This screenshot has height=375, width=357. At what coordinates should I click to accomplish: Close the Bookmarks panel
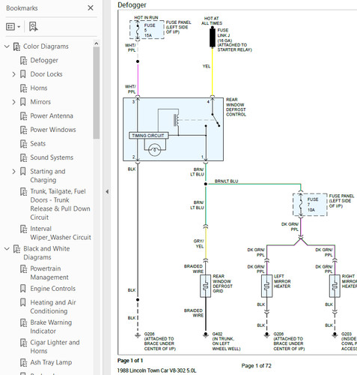point(91,8)
